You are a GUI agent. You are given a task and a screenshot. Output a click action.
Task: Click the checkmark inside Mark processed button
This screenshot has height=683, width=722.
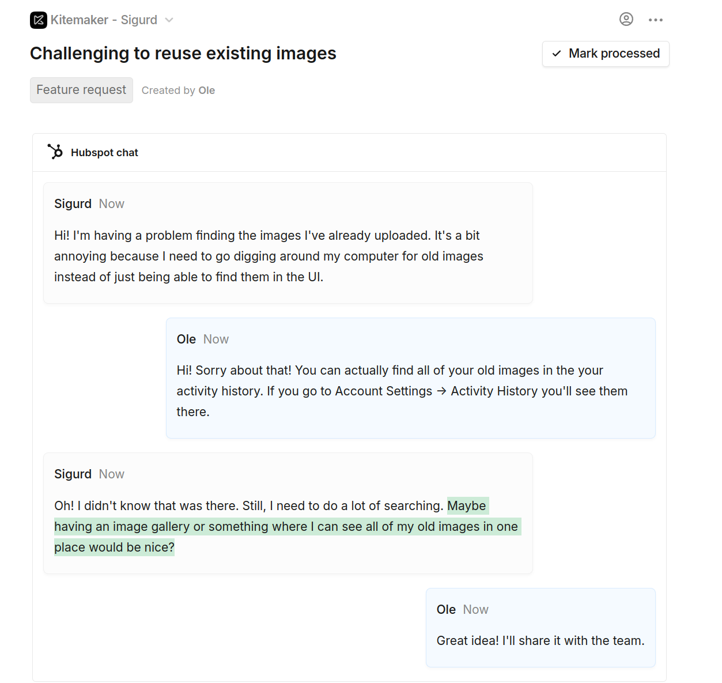click(556, 54)
